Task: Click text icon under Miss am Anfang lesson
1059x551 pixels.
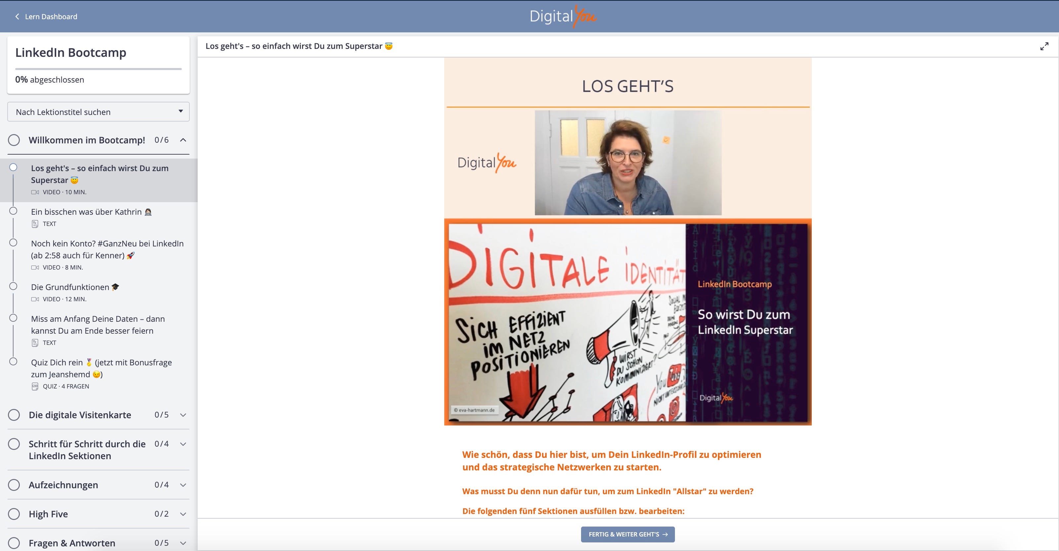Action: point(35,343)
